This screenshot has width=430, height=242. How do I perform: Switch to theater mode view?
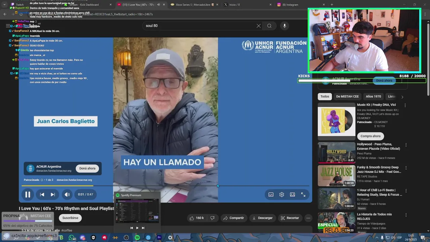pyautogui.click(x=292, y=195)
